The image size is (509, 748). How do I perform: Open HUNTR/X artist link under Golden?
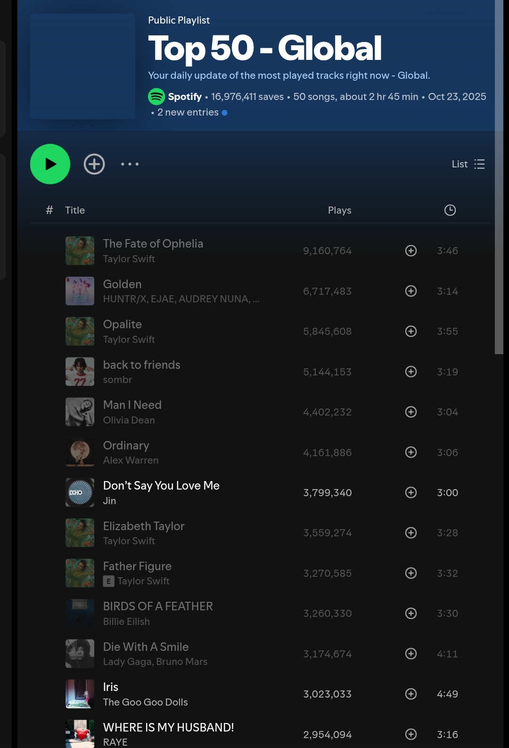[124, 299]
